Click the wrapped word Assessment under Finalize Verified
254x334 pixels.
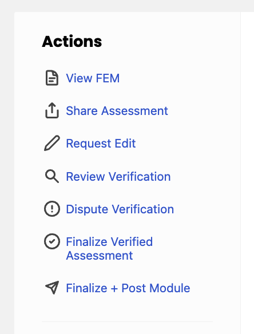pyautogui.click(x=100, y=256)
